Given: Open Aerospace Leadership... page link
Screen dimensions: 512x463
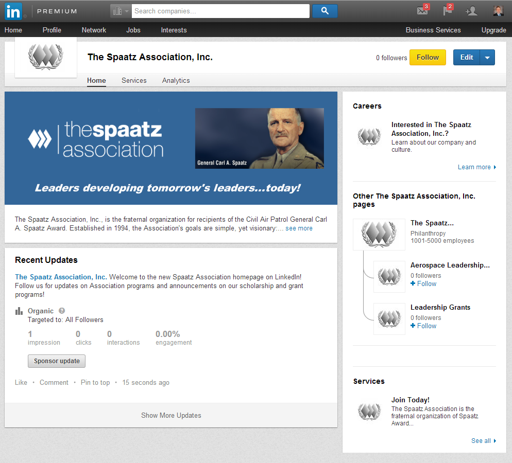Looking at the screenshot, I should click(x=450, y=265).
